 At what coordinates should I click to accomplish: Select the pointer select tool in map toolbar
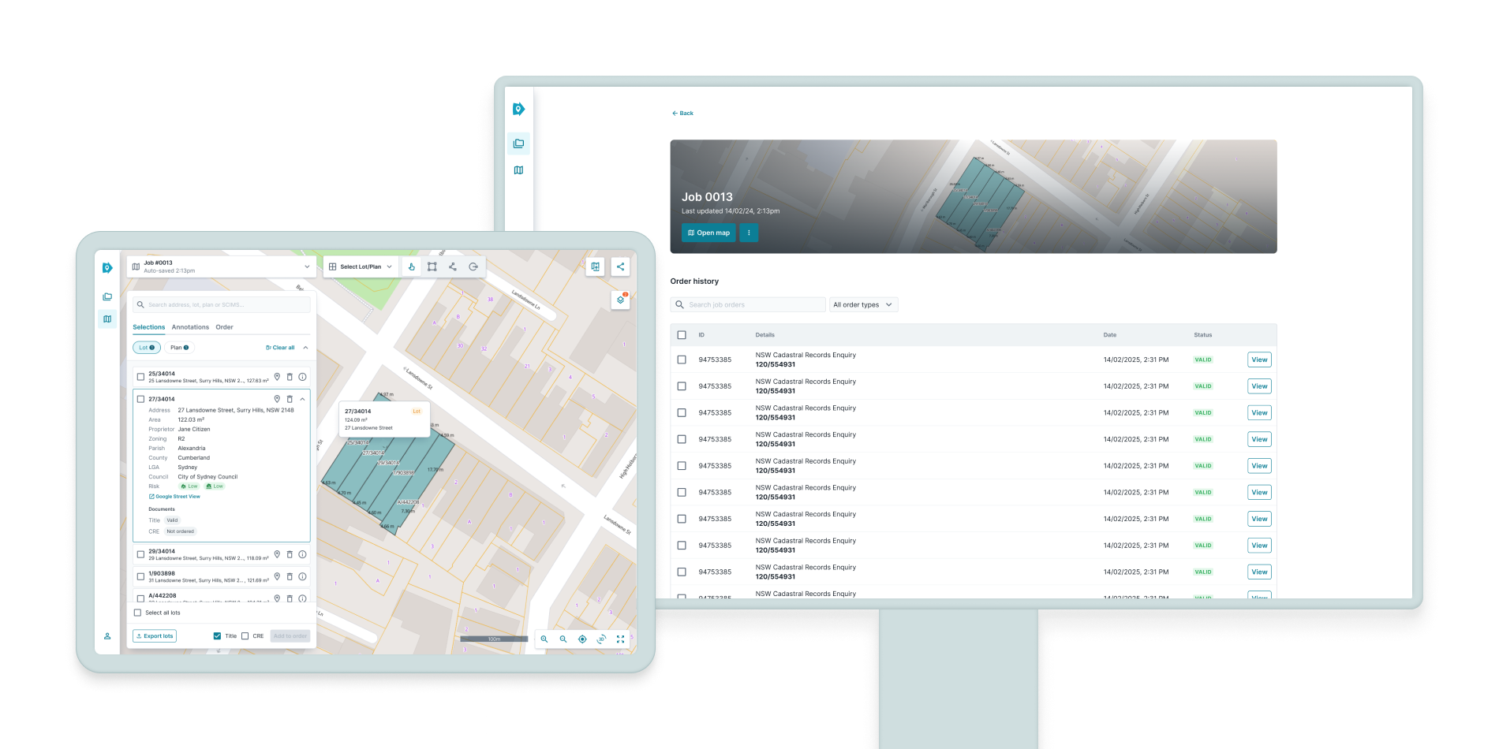pos(412,266)
